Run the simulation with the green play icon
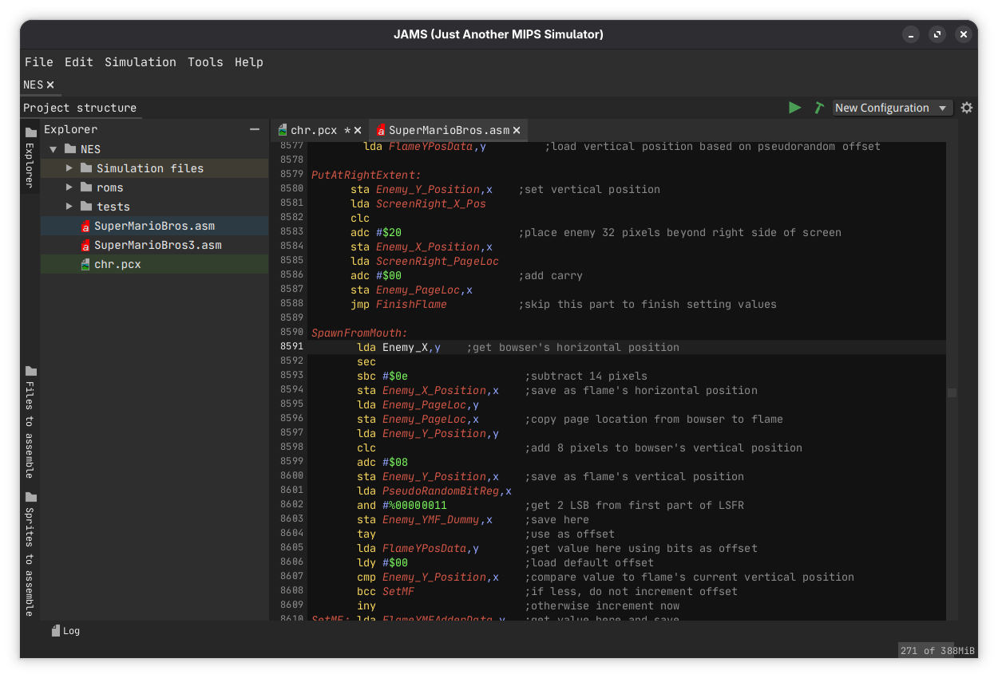 coord(795,107)
